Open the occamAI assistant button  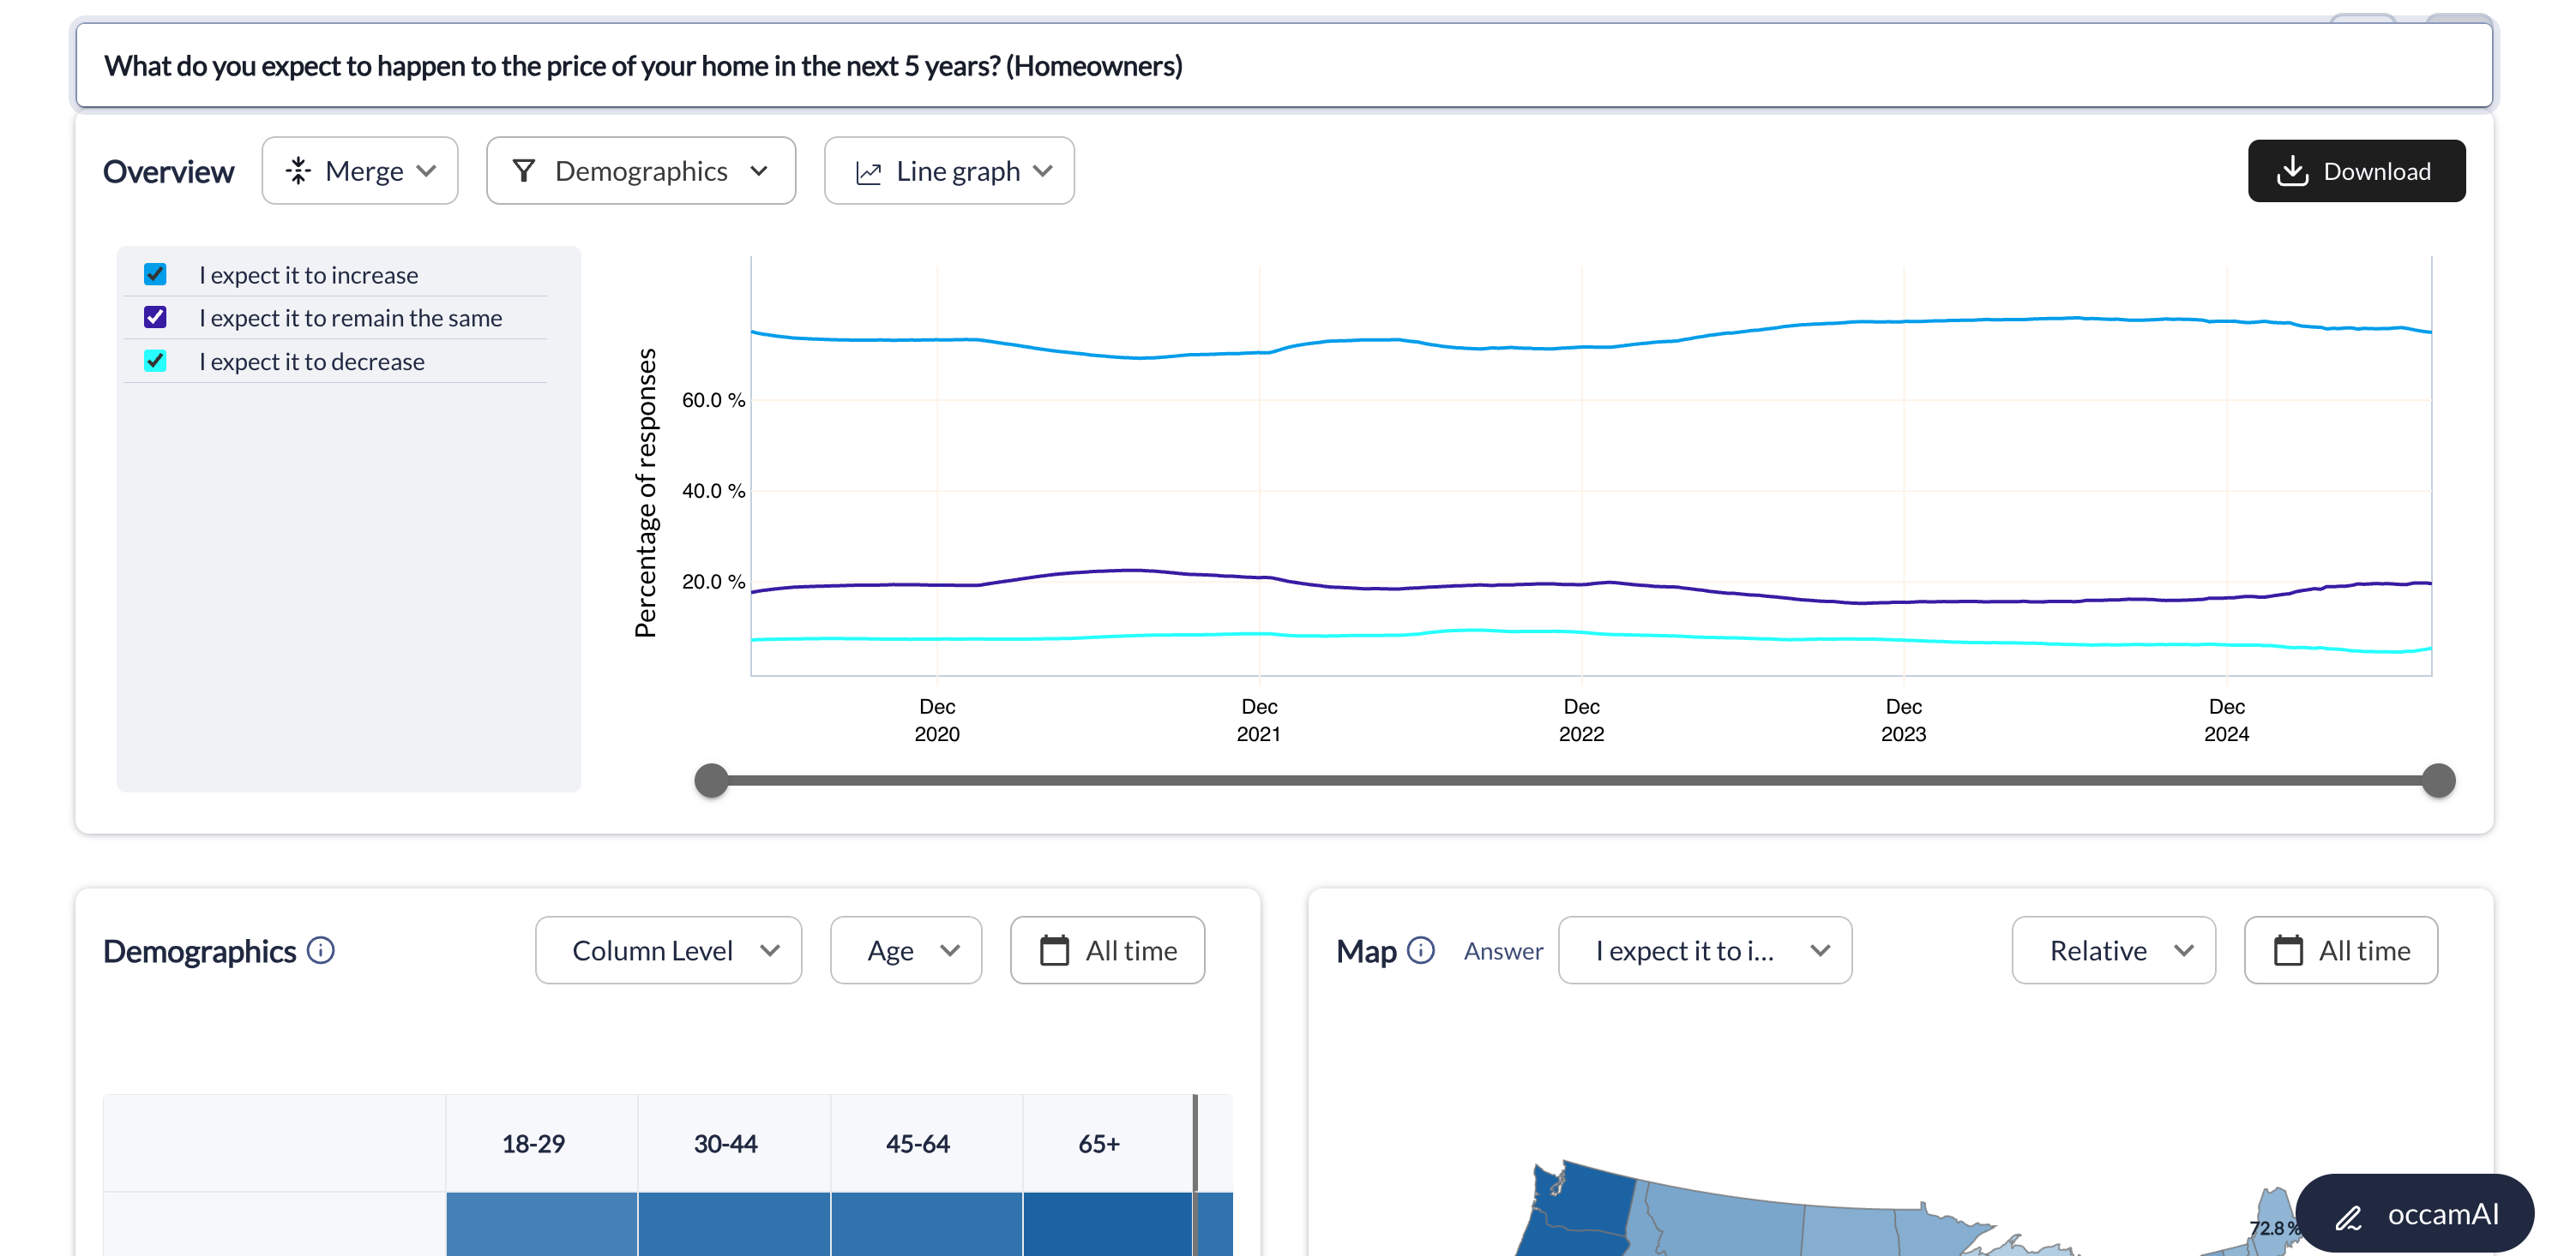pos(2414,1214)
